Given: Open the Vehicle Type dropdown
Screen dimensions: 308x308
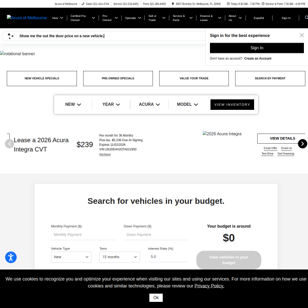Looking at the screenshot, I should (x=71, y=257).
